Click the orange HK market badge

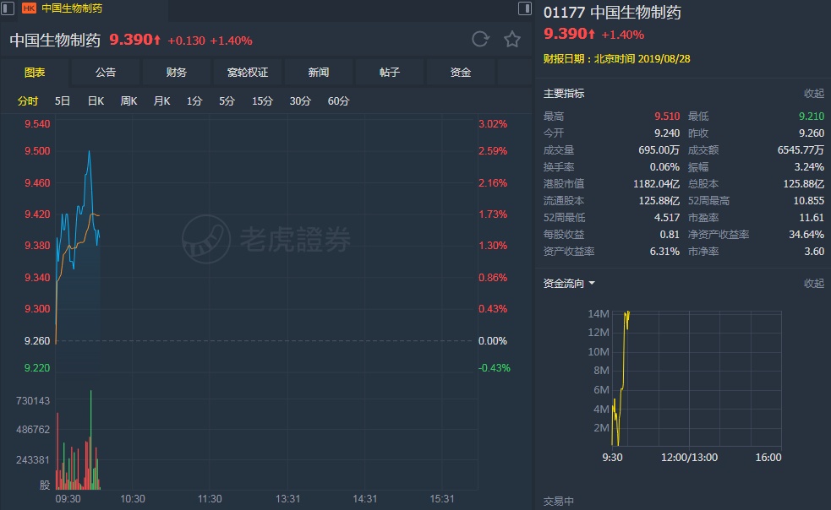coord(29,8)
